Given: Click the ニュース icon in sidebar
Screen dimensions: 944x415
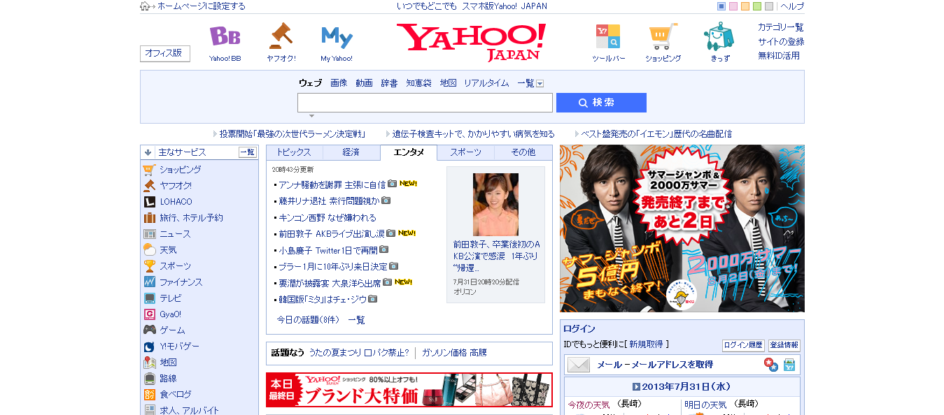Looking at the screenshot, I should point(149,234).
